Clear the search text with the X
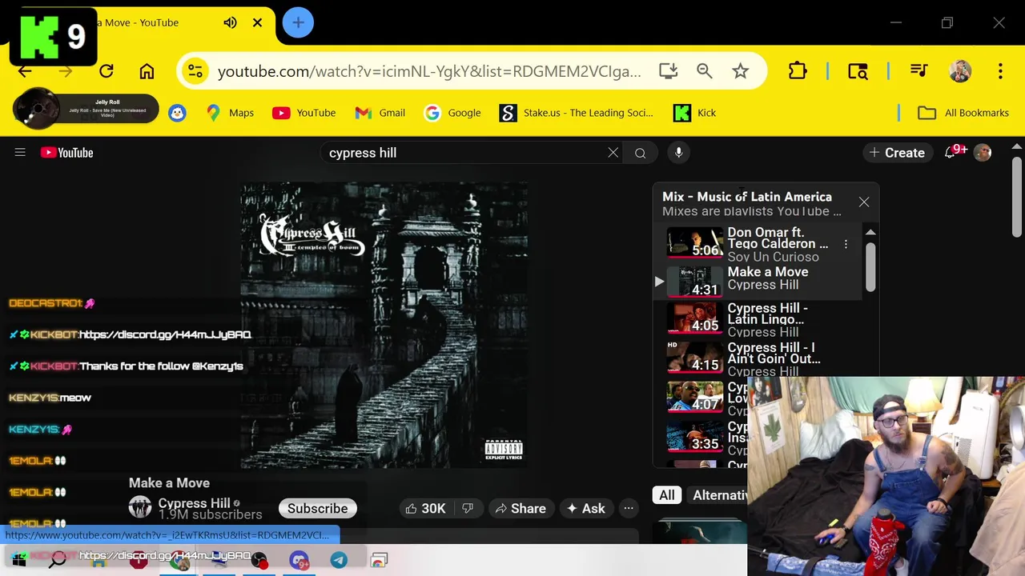 [x=613, y=153]
